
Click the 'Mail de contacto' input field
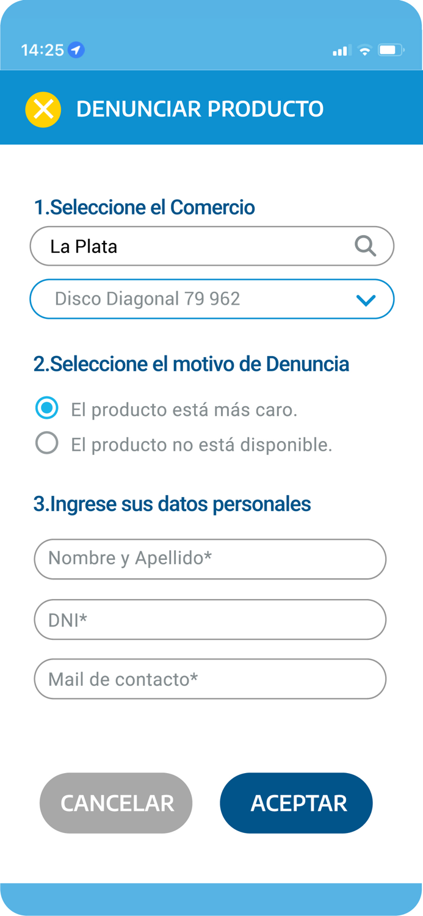[210, 678]
